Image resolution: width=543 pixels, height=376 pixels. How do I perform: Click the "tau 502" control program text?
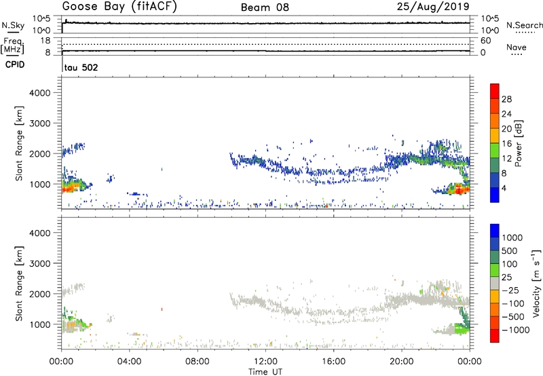tap(81, 67)
